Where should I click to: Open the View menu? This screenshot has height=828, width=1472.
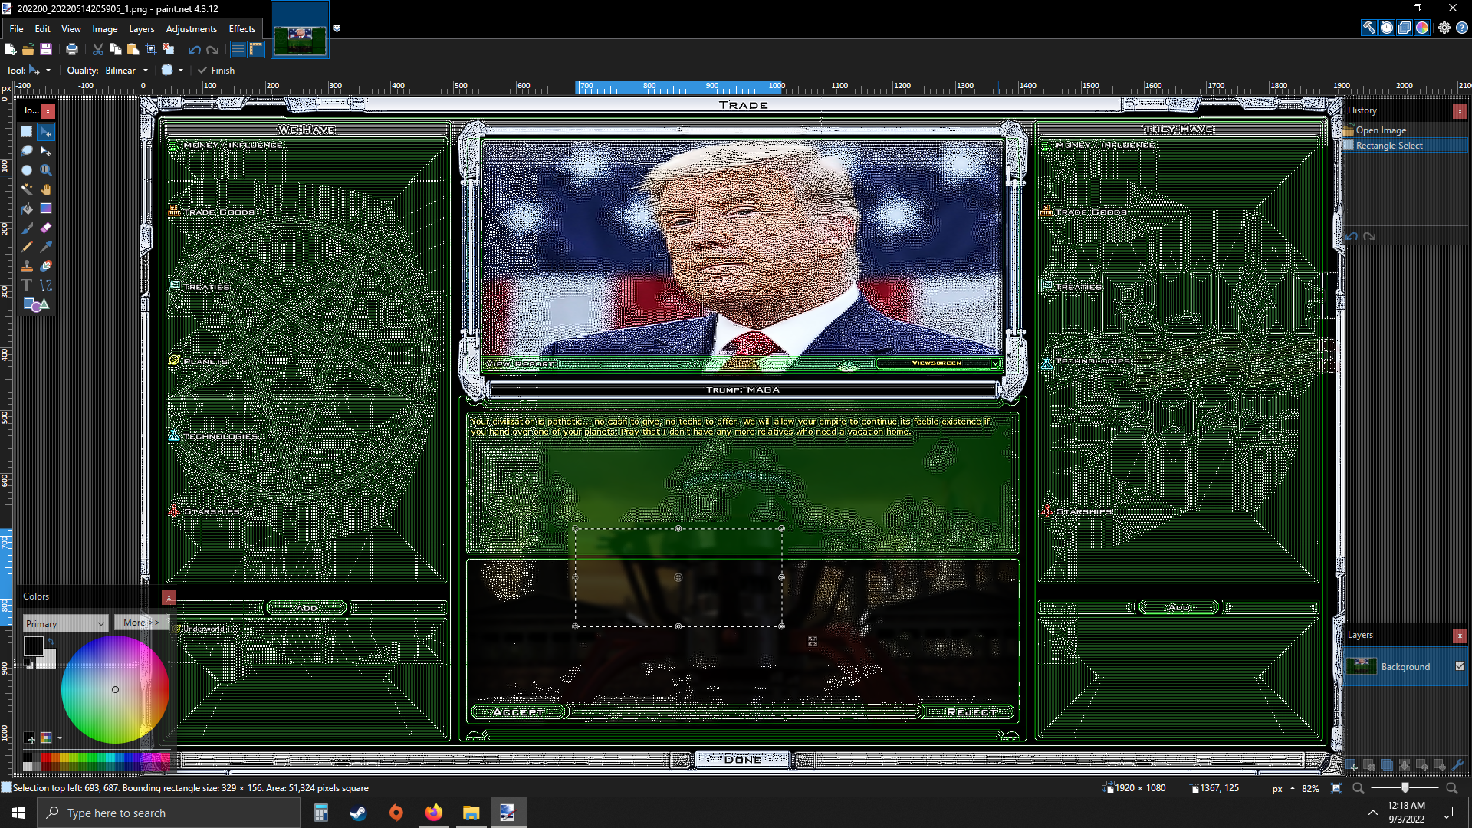point(71,29)
